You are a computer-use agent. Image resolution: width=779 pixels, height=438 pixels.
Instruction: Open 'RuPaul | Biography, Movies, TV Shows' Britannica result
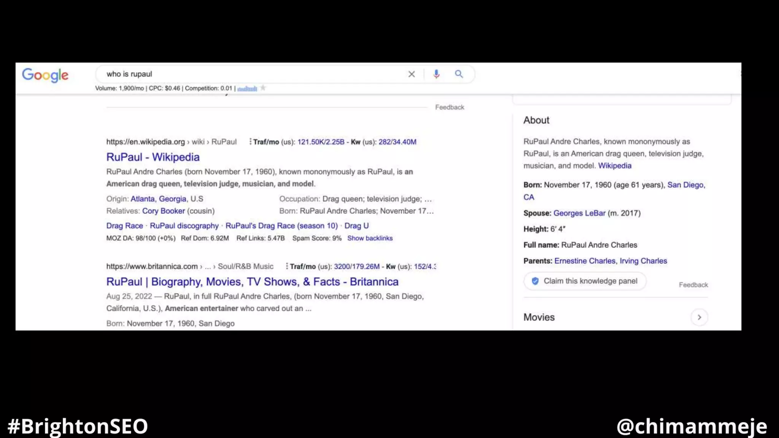[253, 282]
